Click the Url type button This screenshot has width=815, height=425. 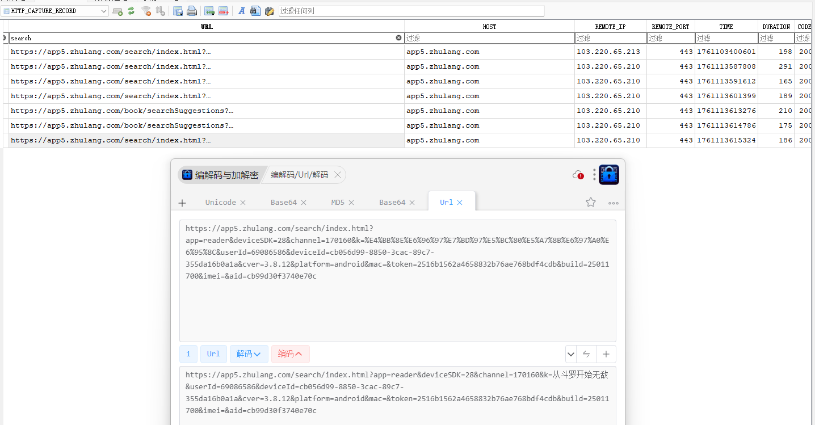(213, 354)
